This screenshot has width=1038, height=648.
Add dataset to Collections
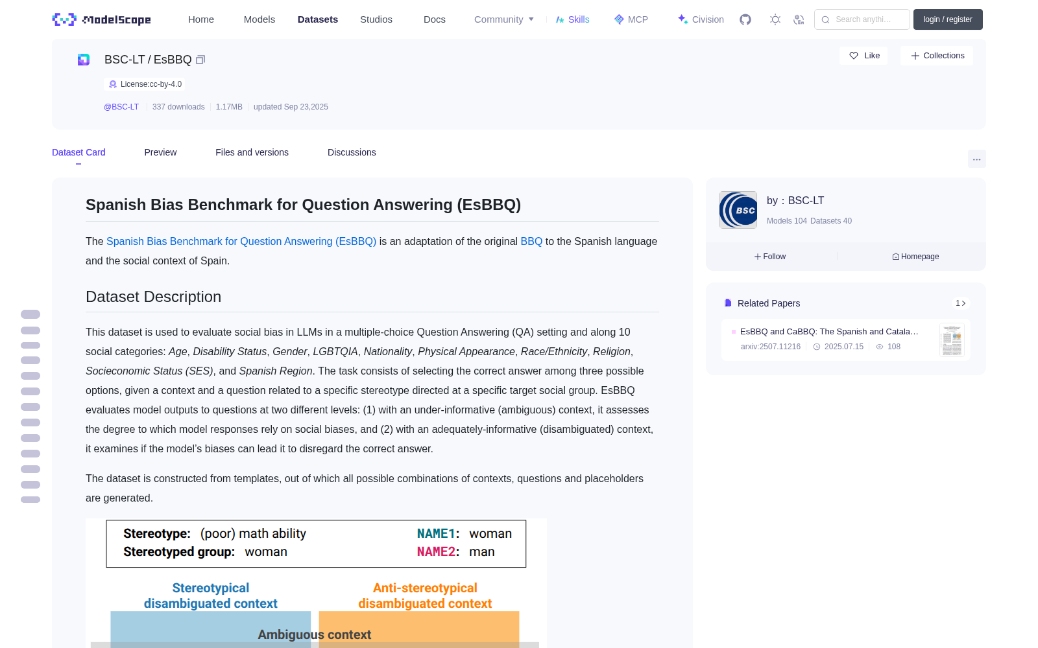tap(937, 56)
